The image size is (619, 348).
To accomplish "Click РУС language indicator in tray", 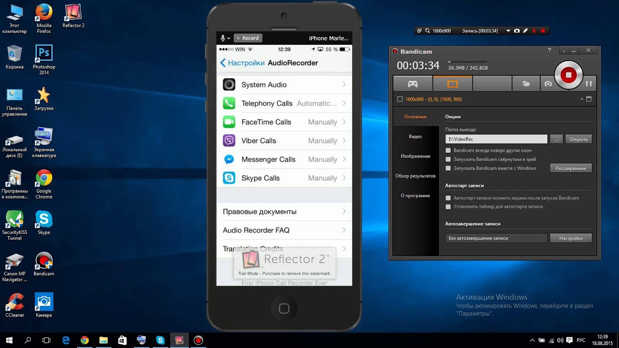I will pos(581,340).
